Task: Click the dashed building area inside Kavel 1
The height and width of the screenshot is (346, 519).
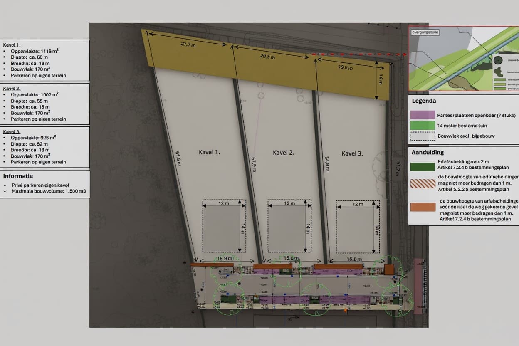Action: pos(224,226)
